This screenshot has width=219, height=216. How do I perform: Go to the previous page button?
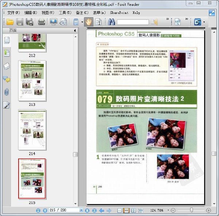tap(45, 211)
